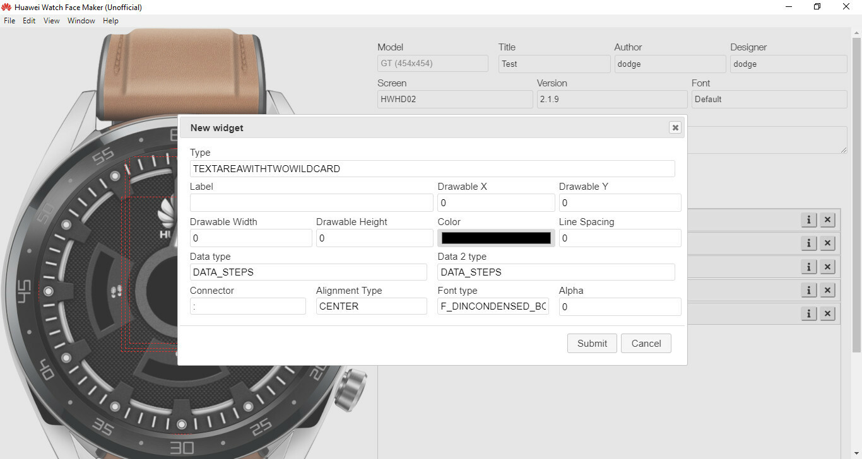
Task: Click the Screen field HWHD02
Action: tap(455, 99)
